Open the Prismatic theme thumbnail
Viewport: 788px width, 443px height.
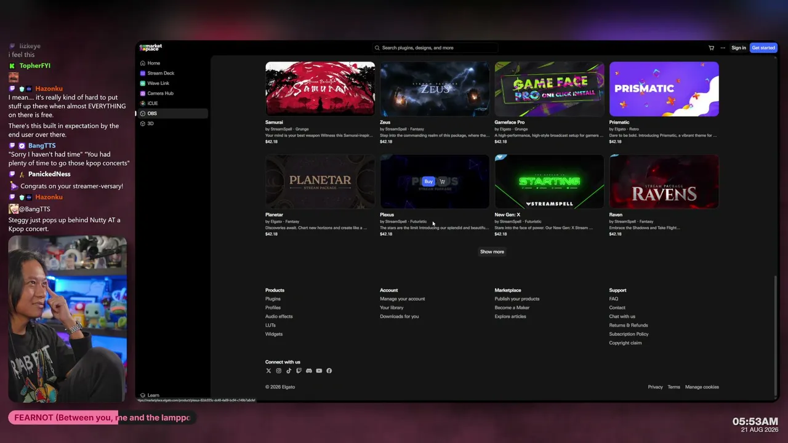[664, 89]
